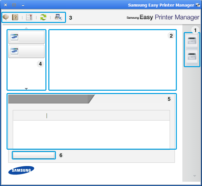Click inside the large printer information panel
The height and width of the screenshot is (186, 202).
pos(112,60)
